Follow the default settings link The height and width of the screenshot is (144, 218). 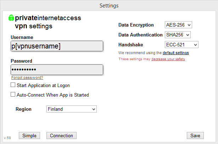point(176,53)
